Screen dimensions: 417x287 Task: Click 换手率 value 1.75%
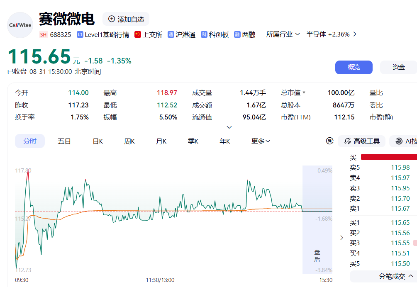coord(80,117)
